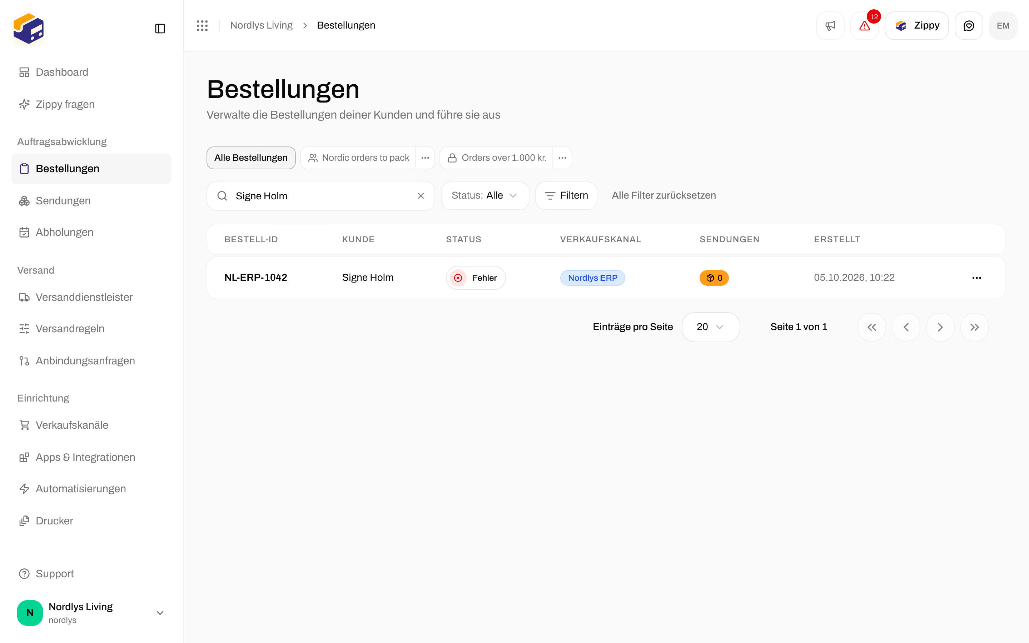Image resolution: width=1029 pixels, height=643 pixels.
Task: Click the Filtern button
Action: pos(566,196)
